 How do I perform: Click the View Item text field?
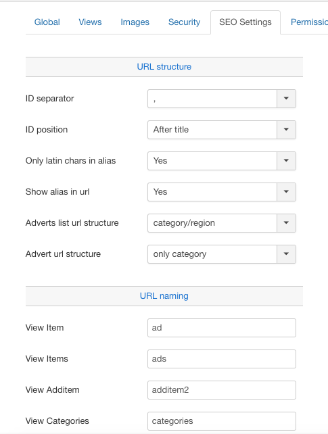coord(222,328)
